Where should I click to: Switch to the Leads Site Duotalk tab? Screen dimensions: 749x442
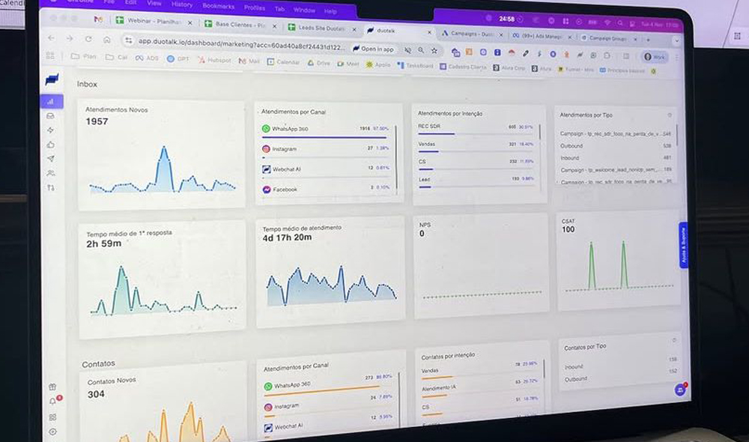tap(321, 28)
